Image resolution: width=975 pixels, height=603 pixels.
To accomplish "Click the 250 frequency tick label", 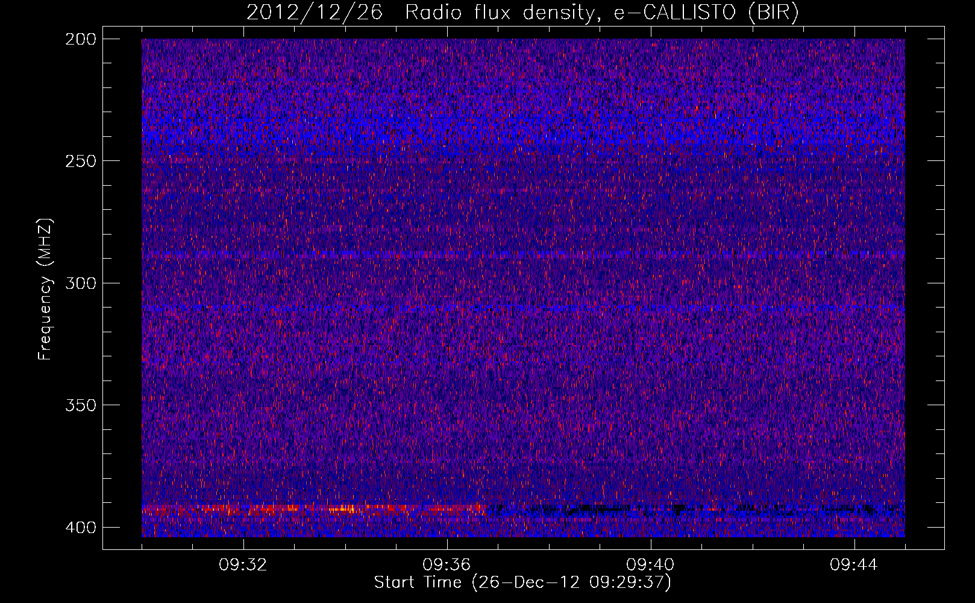I will coord(81,161).
